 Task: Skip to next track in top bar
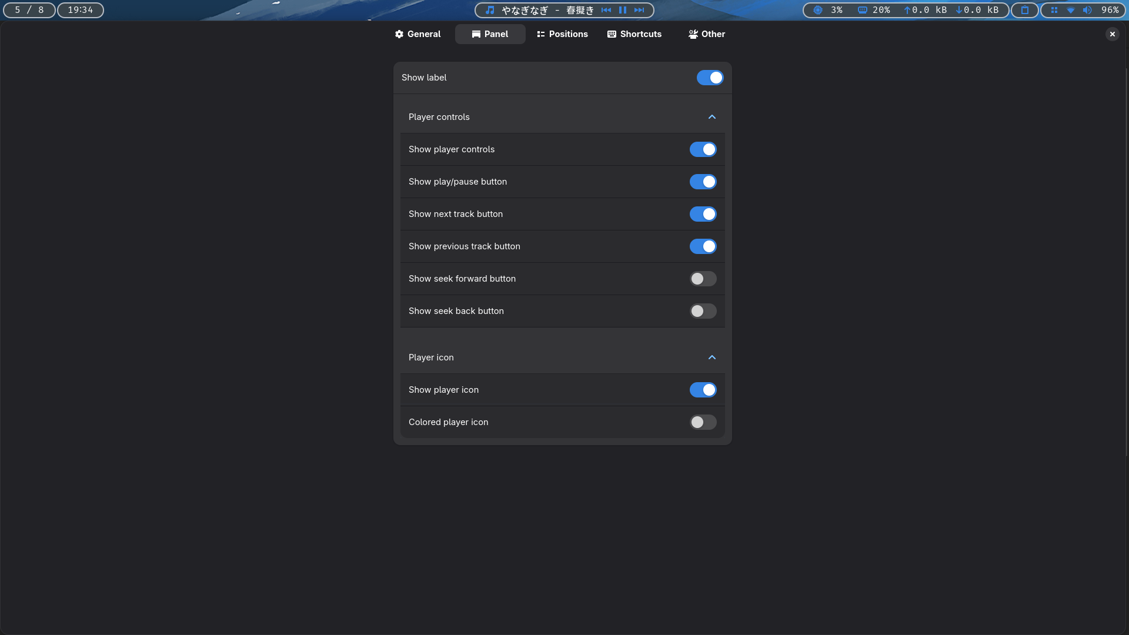[639, 10]
